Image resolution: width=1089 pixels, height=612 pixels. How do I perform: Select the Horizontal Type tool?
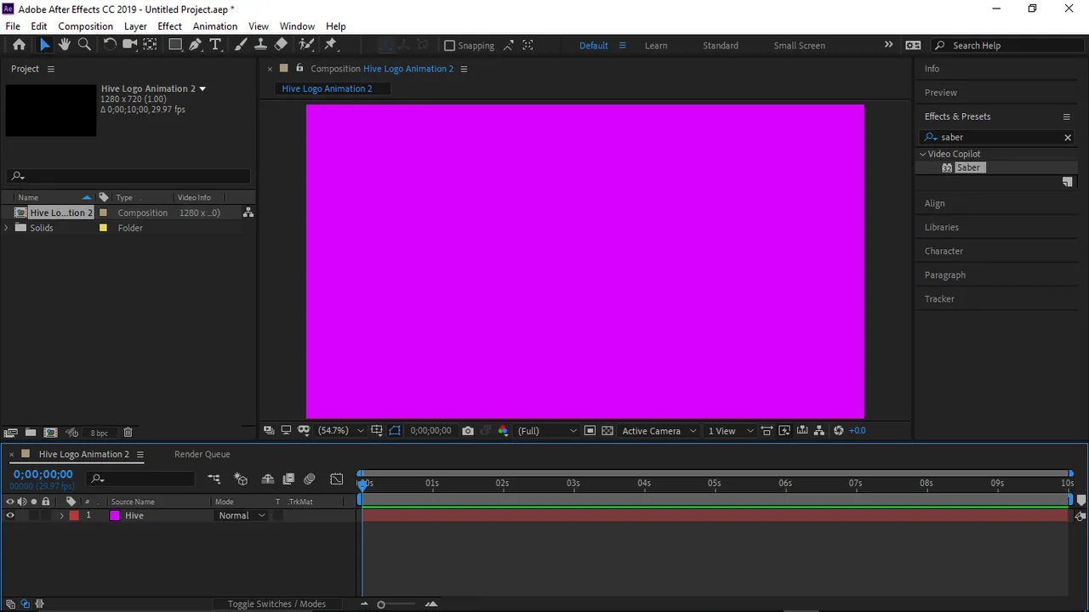click(215, 45)
